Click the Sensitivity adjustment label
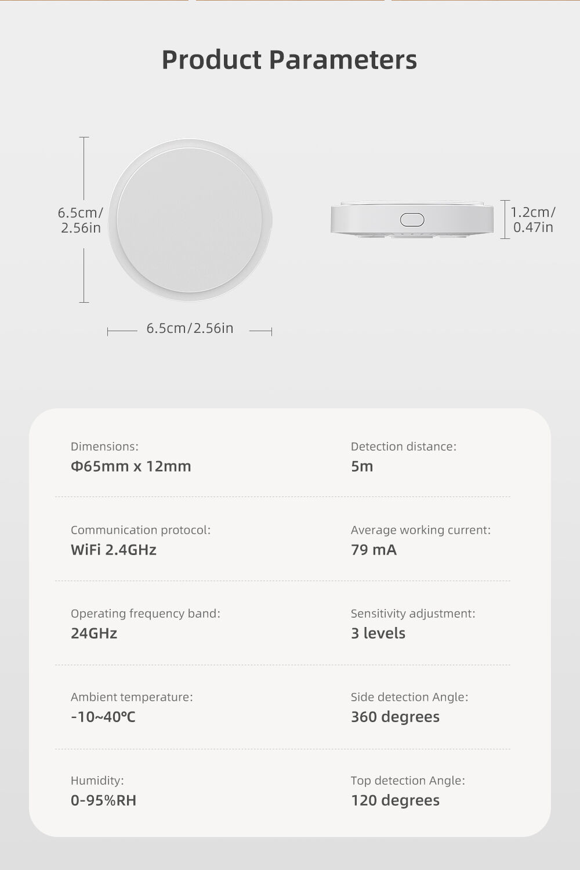Image resolution: width=580 pixels, height=870 pixels. pyautogui.click(x=413, y=614)
